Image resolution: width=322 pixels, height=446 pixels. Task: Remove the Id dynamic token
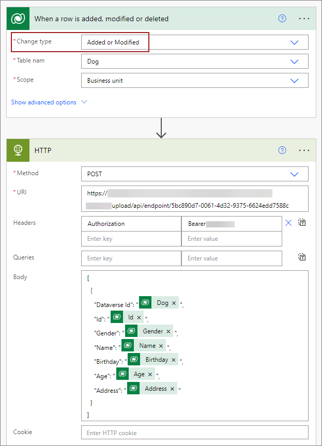139,317
